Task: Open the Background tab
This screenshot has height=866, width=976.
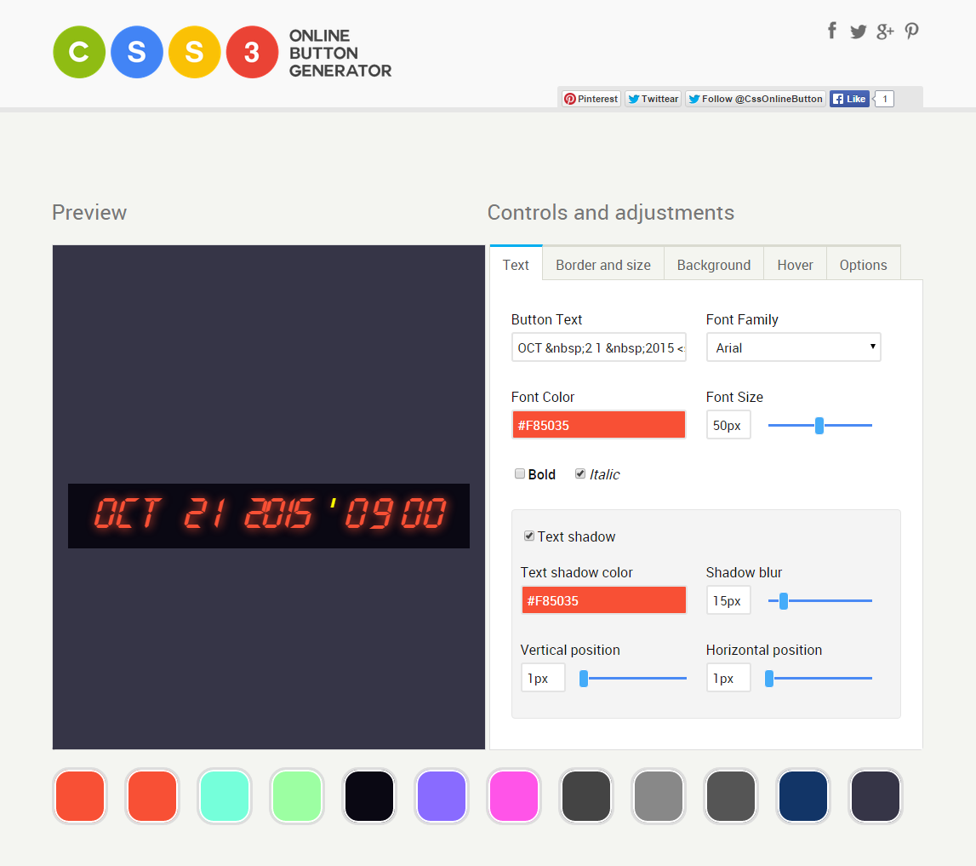Action: 714,265
